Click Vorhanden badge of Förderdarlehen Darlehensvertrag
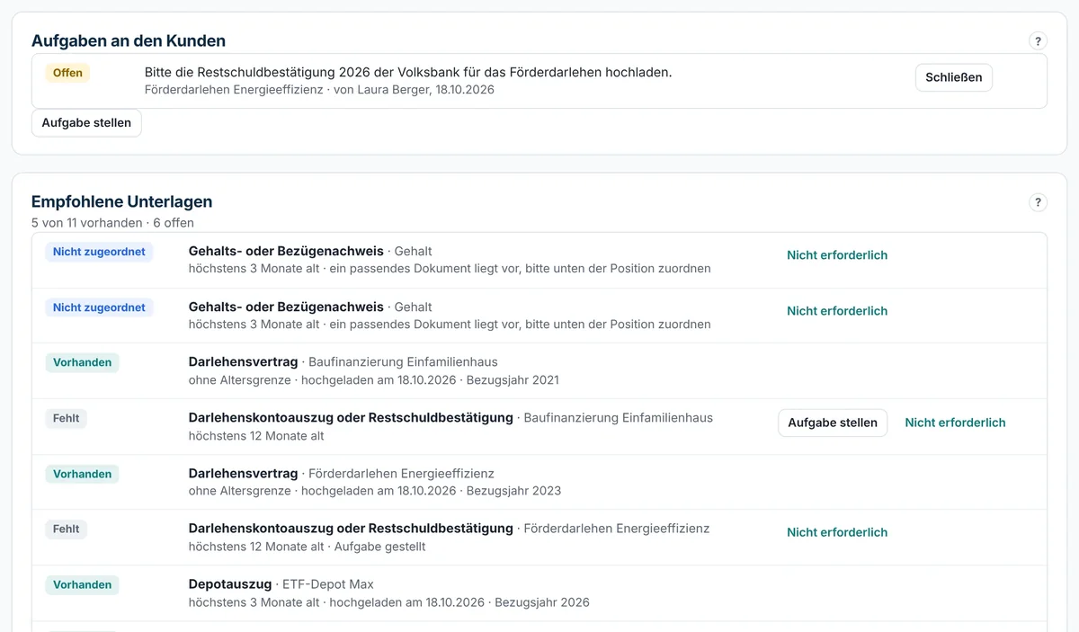The image size is (1079, 632). pyautogui.click(x=82, y=474)
